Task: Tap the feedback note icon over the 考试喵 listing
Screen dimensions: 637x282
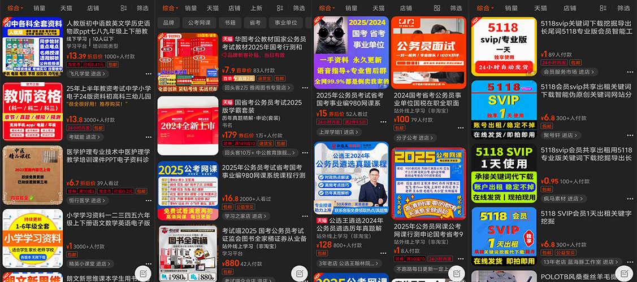Action: [300, 274]
